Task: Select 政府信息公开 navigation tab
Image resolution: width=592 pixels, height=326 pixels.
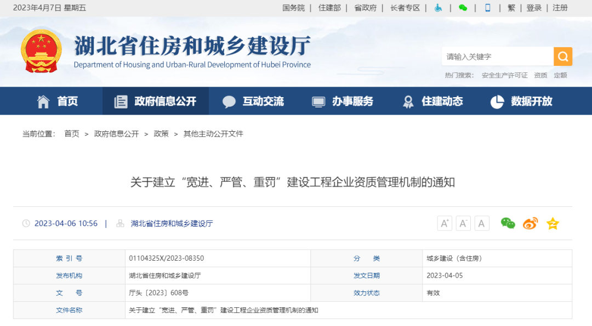Action: click(156, 102)
